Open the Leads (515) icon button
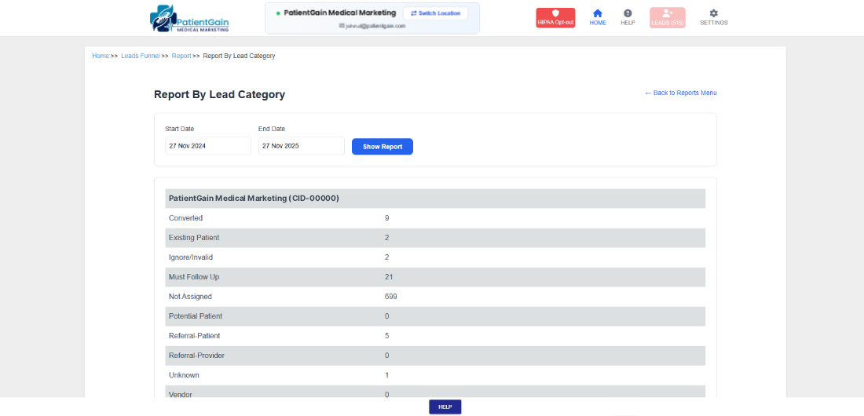Image resolution: width=864 pixels, height=416 pixels. click(x=668, y=17)
